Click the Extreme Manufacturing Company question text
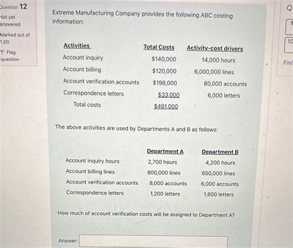The height and width of the screenshot is (248, 293). pyautogui.click(x=143, y=18)
